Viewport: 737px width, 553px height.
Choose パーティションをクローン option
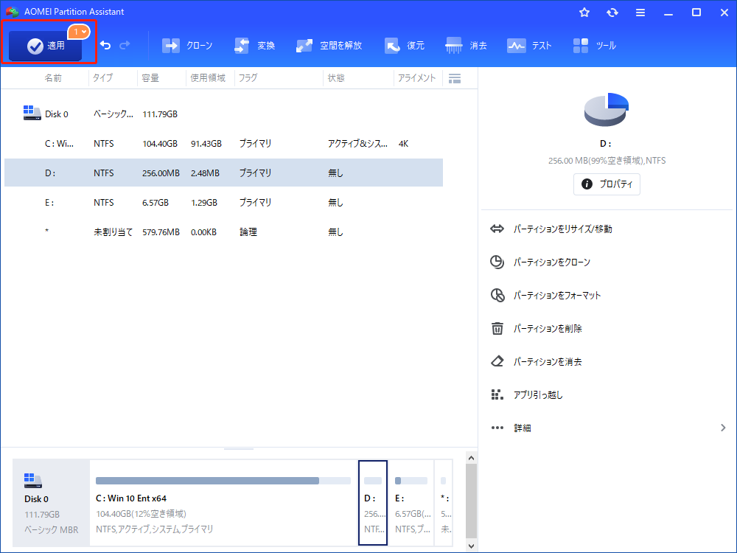[x=552, y=262]
